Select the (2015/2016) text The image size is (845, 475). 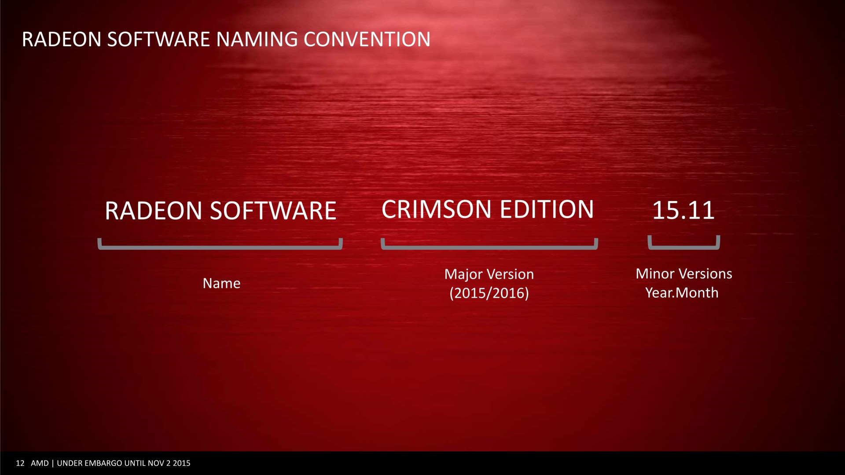click(x=489, y=293)
